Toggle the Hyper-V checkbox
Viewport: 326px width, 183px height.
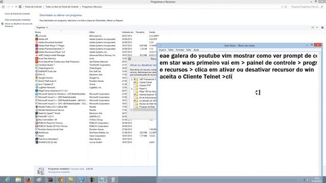(x=134, y=88)
